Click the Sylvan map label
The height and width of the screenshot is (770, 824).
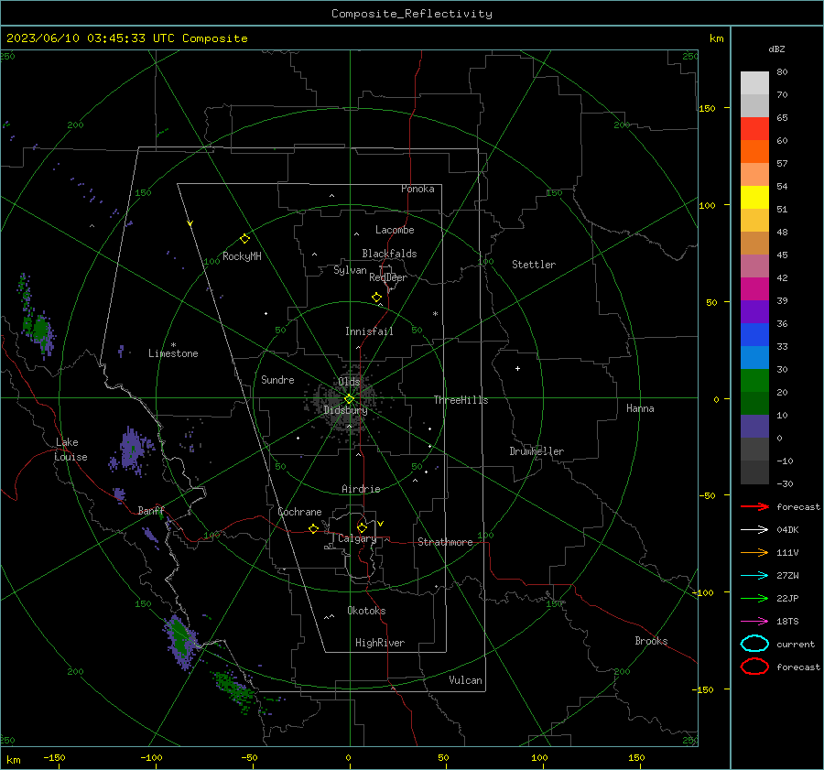click(x=350, y=270)
